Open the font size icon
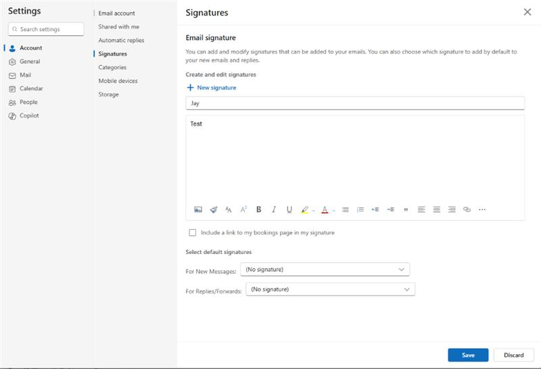Screen dimensions: 541x369 tap(229, 210)
